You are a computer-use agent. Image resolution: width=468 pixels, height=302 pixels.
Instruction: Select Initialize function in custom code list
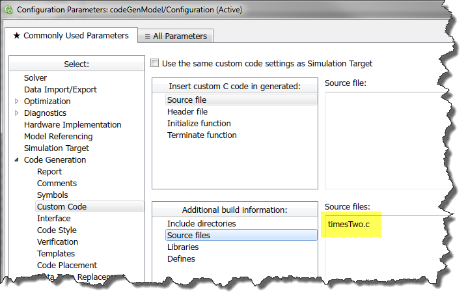[199, 124]
